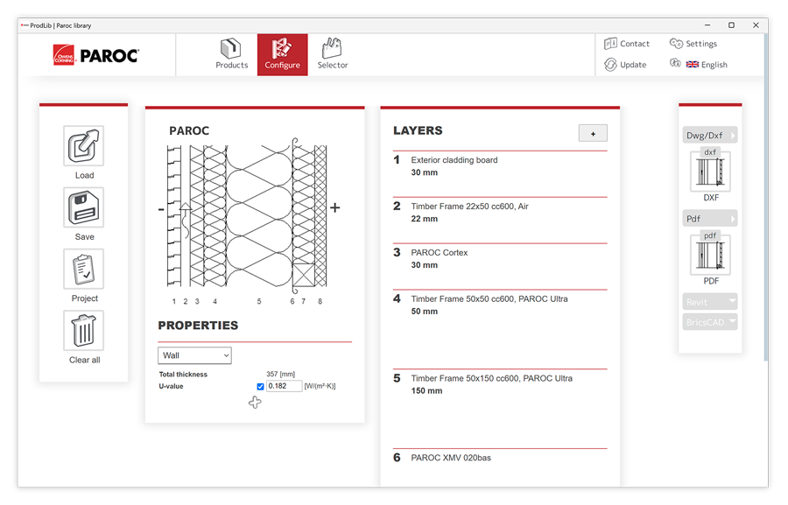Image resolution: width=788 pixels, height=505 pixels.
Task: Click the Load icon in left panel
Action: [84, 146]
